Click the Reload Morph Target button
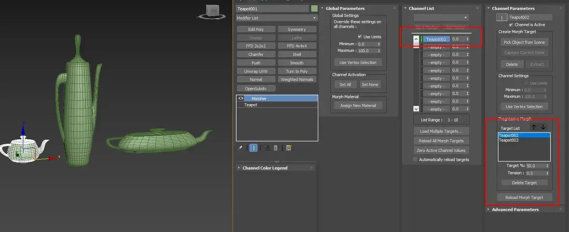569x232 pixels. 524,197
